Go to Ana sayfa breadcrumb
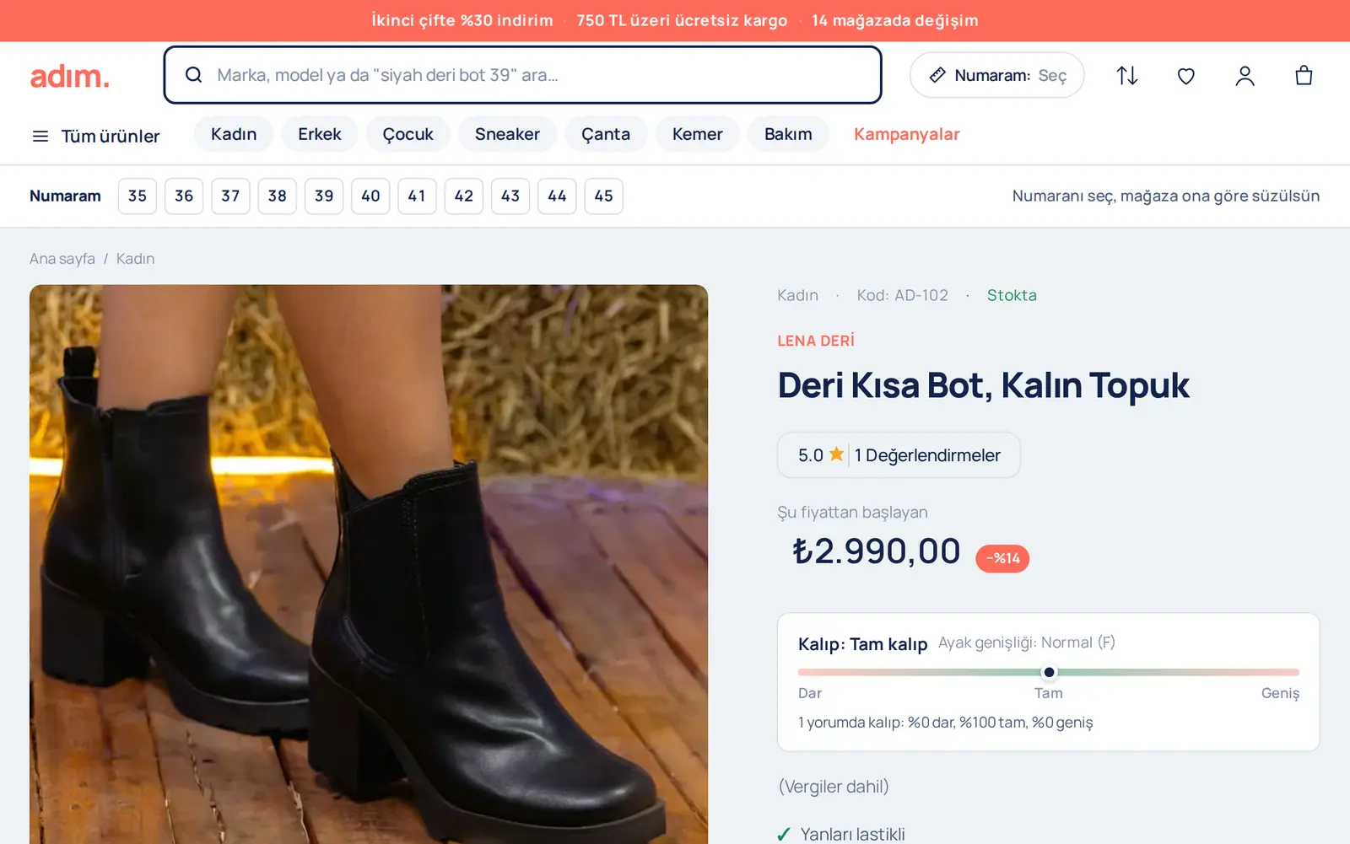 coord(62,259)
